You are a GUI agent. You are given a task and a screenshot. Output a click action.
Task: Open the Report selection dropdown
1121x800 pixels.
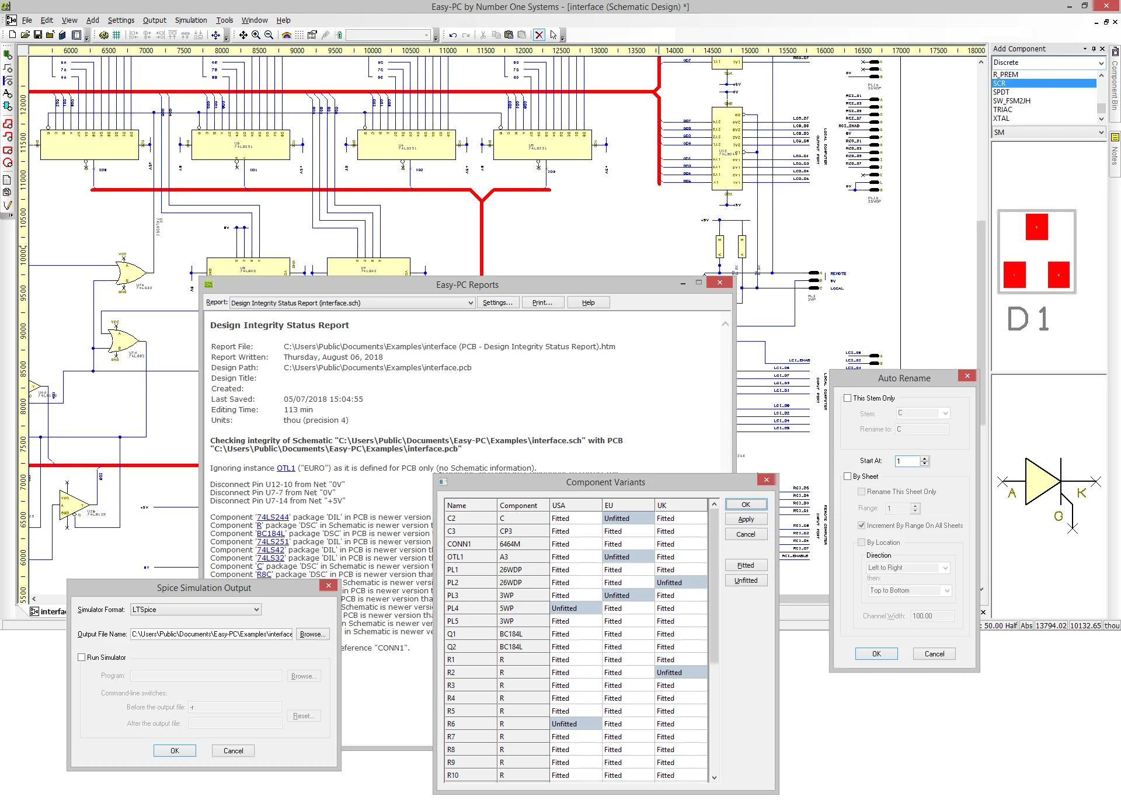471,302
